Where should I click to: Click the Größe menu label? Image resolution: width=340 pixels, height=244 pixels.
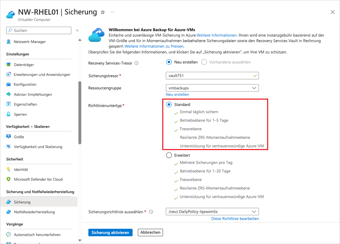click(x=19, y=137)
